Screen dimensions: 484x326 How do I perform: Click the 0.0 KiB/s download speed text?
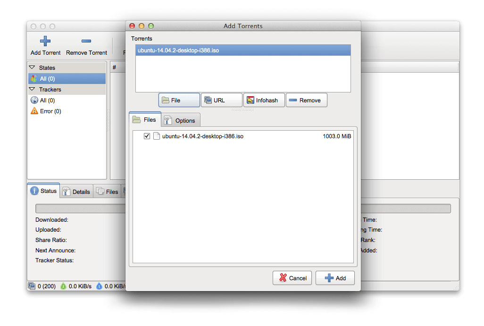[80, 286]
